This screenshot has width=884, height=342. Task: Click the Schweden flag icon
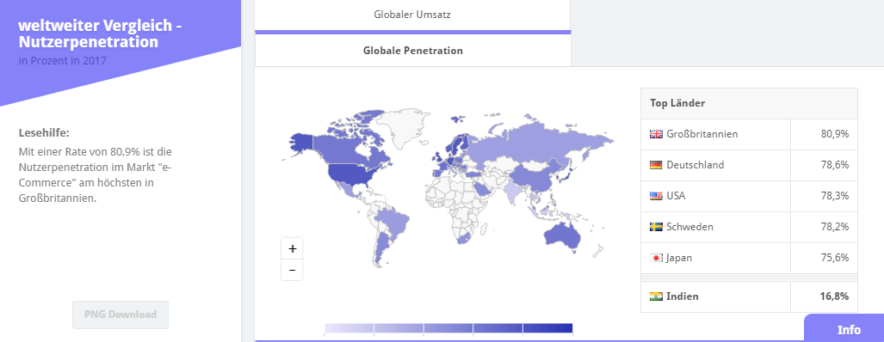(656, 227)
